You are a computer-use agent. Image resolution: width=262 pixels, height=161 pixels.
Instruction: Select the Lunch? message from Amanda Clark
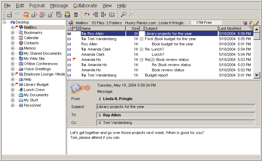pyautogui.click(x=160, y=55)
